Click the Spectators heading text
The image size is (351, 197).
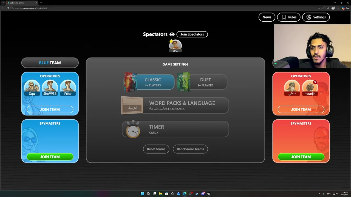point(155,34)
